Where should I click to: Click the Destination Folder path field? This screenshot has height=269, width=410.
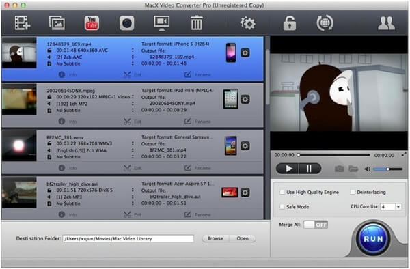[128, 239]
